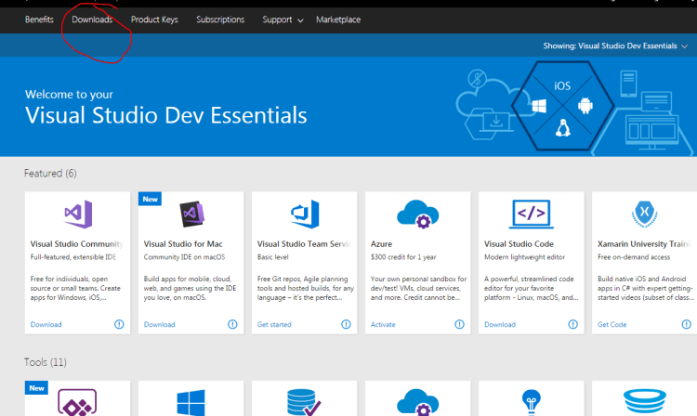
Task: Click the Featured (6) heading
Action: (x=50, y=173)
